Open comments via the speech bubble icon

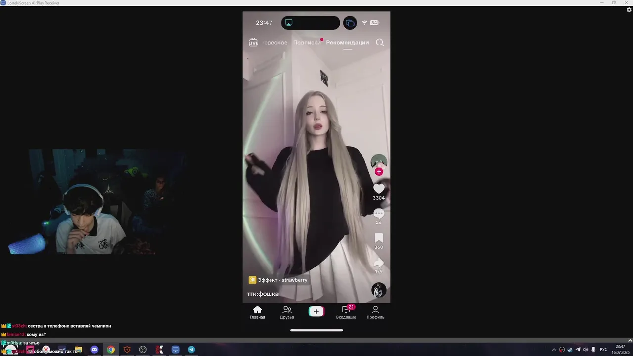click(379, 214)
